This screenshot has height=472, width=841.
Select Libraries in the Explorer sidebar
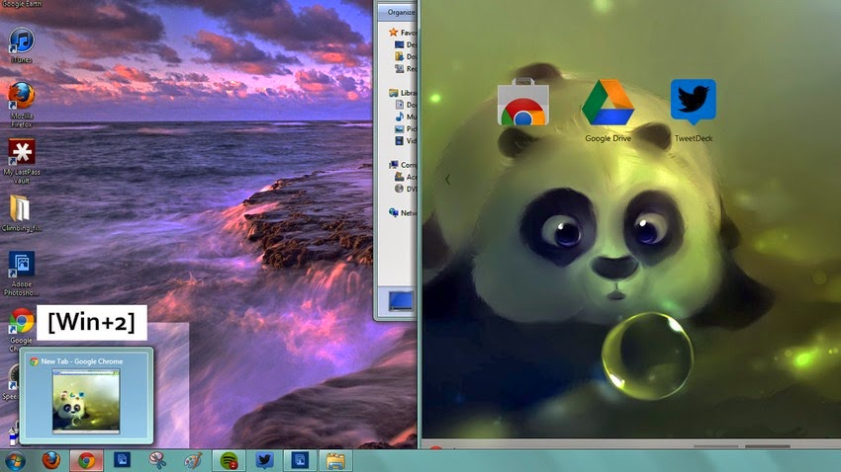(x=403, y=93)
